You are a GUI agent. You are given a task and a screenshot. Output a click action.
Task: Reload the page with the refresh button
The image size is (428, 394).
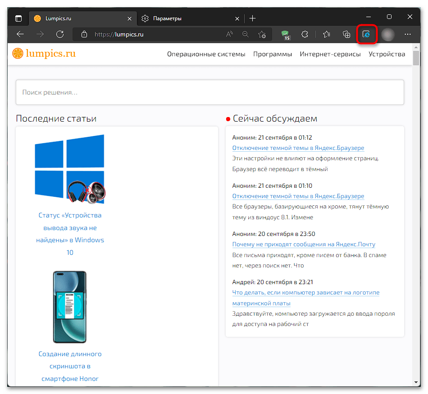60,34
